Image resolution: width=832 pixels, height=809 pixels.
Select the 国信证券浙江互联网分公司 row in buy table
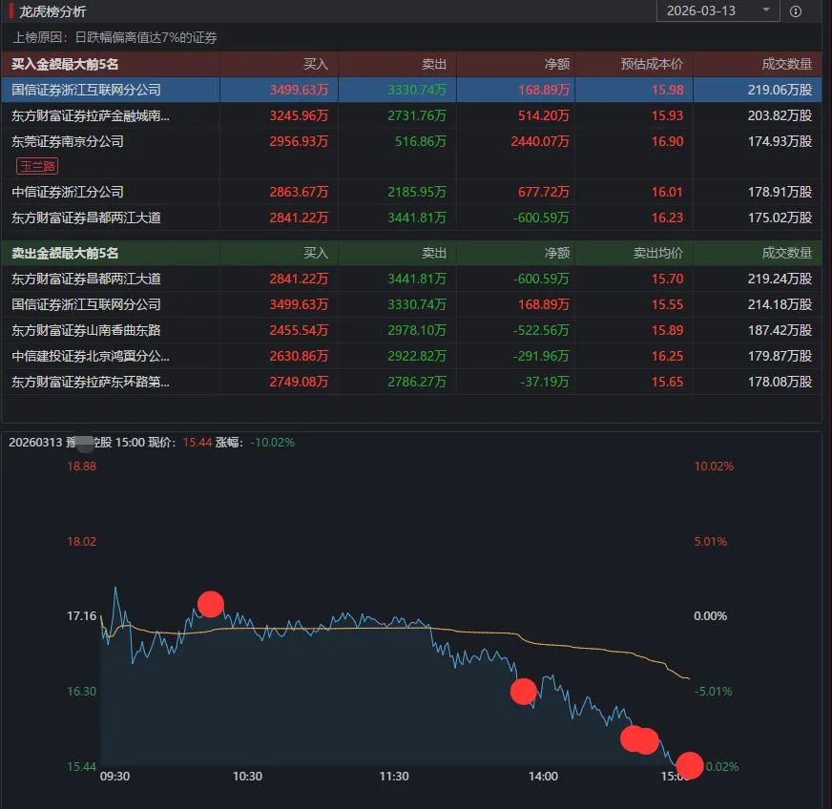(412, 90)
